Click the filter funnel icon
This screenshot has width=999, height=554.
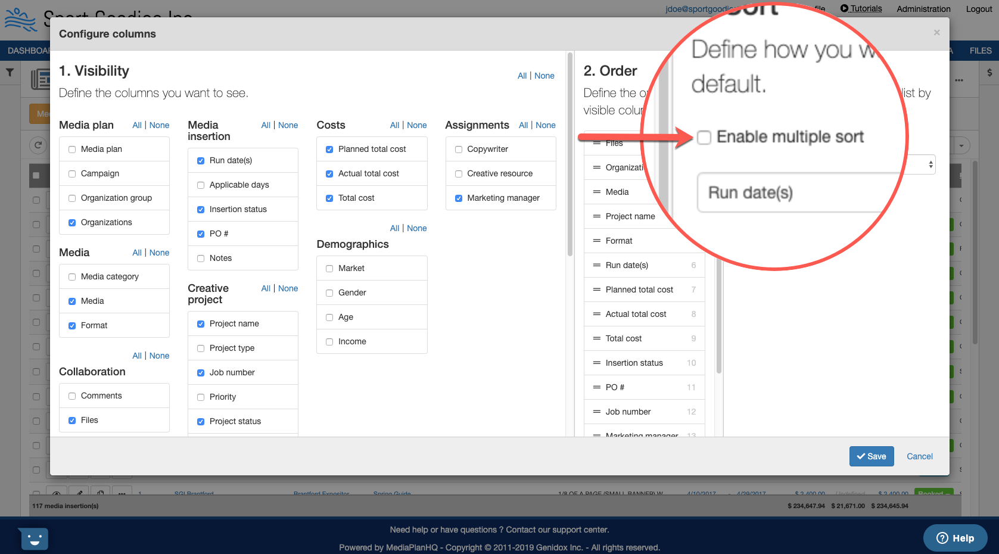pos(10,72)
